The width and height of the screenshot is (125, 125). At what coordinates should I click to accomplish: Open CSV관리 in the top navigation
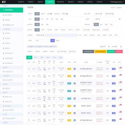coord(90,2)
